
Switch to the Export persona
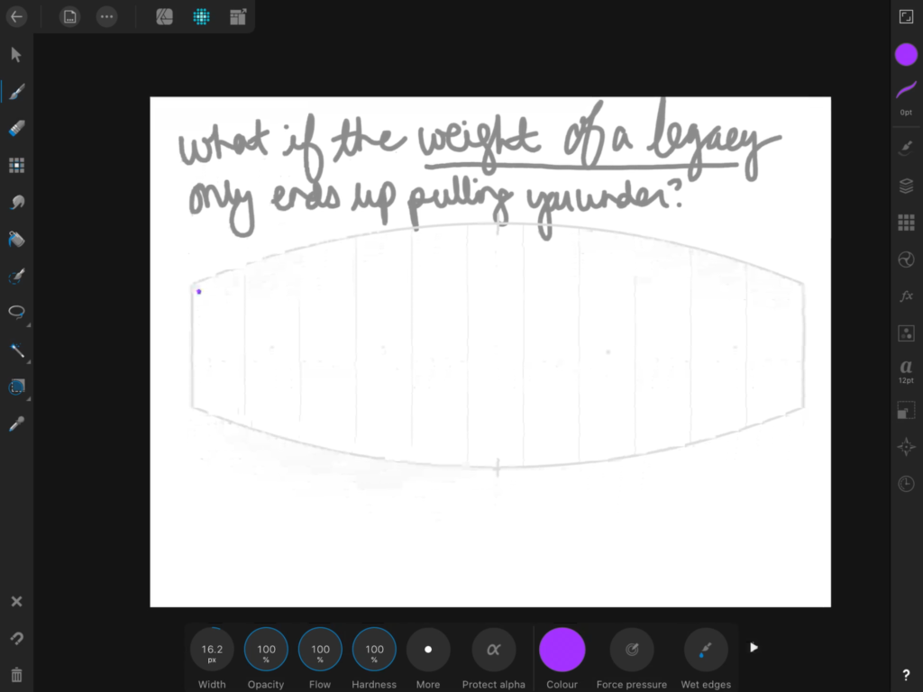(238, 16)
